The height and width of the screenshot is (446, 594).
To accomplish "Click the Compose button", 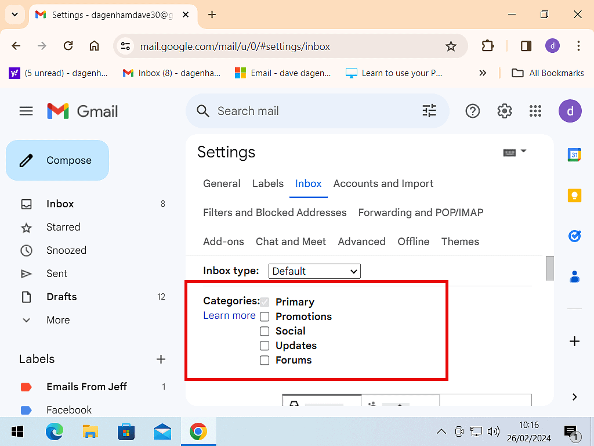I will point(57,160).
